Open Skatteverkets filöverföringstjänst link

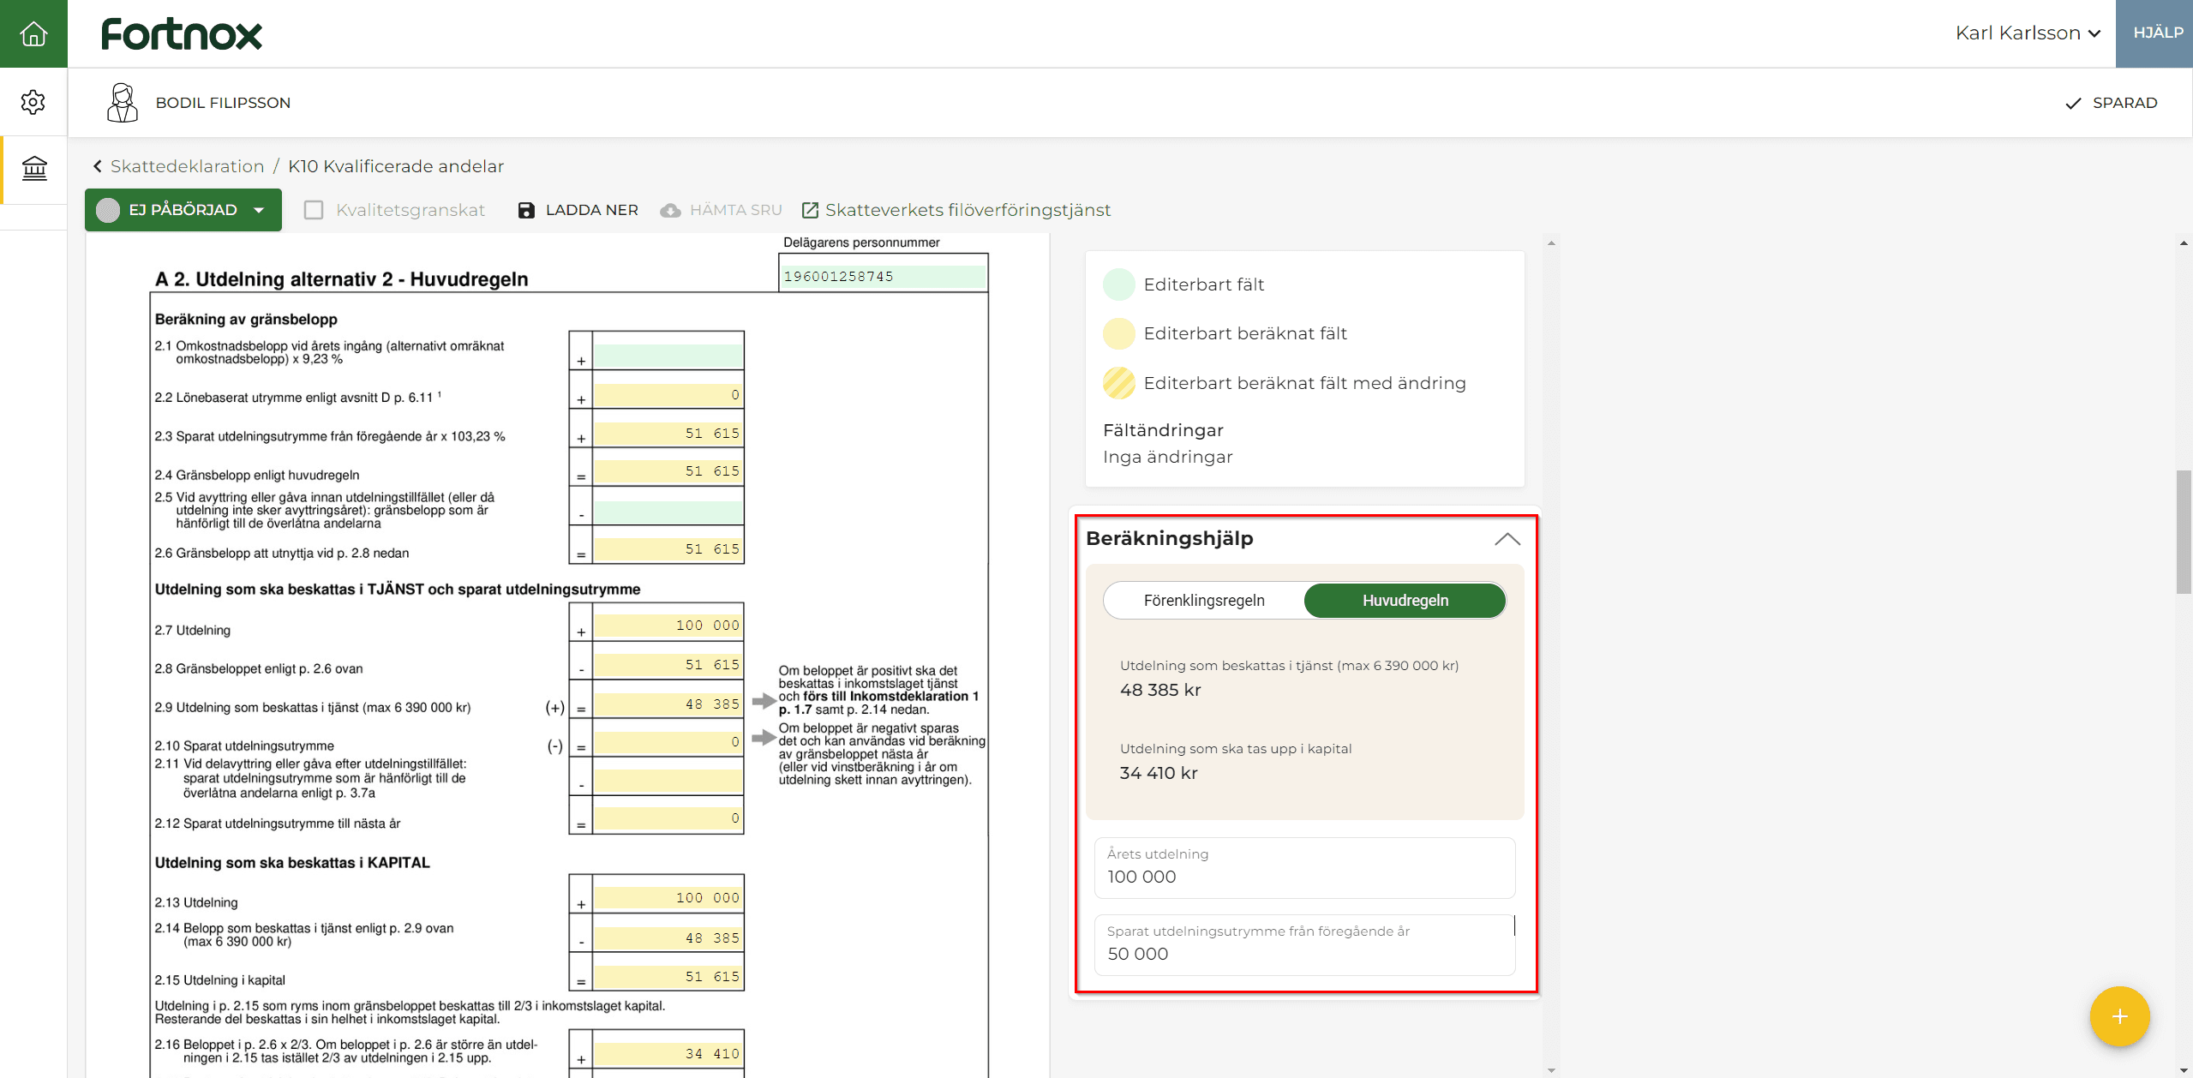(x=956, y=210)
